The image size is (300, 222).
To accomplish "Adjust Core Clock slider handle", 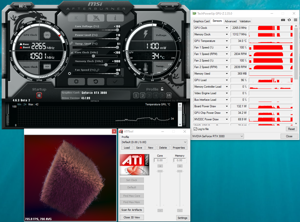I will tap(94, 56).
